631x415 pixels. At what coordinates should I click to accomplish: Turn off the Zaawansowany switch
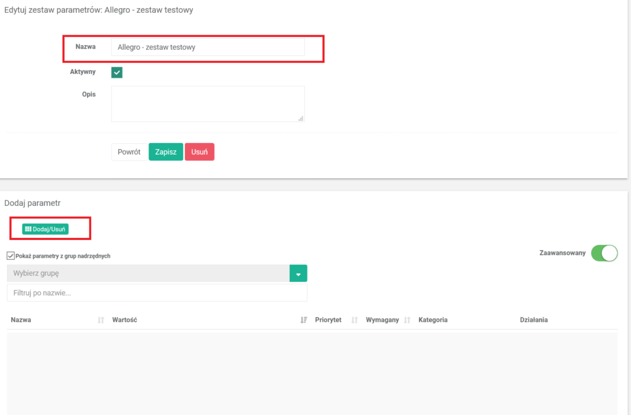click(x=604, y=253)
